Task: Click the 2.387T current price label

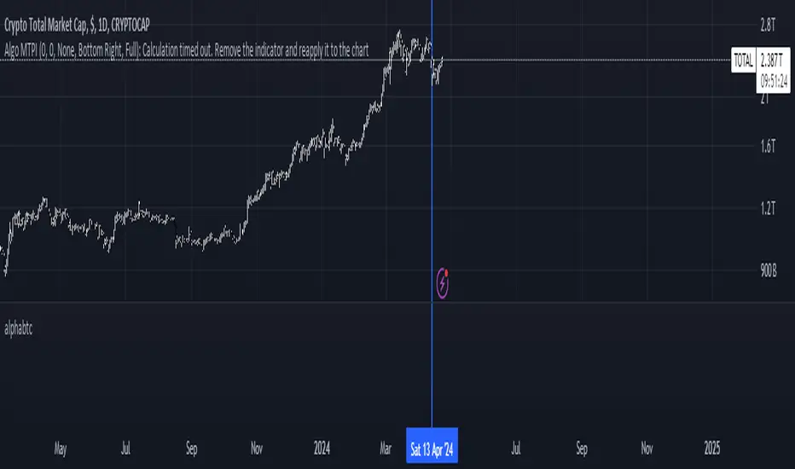Action: point(774,61)
